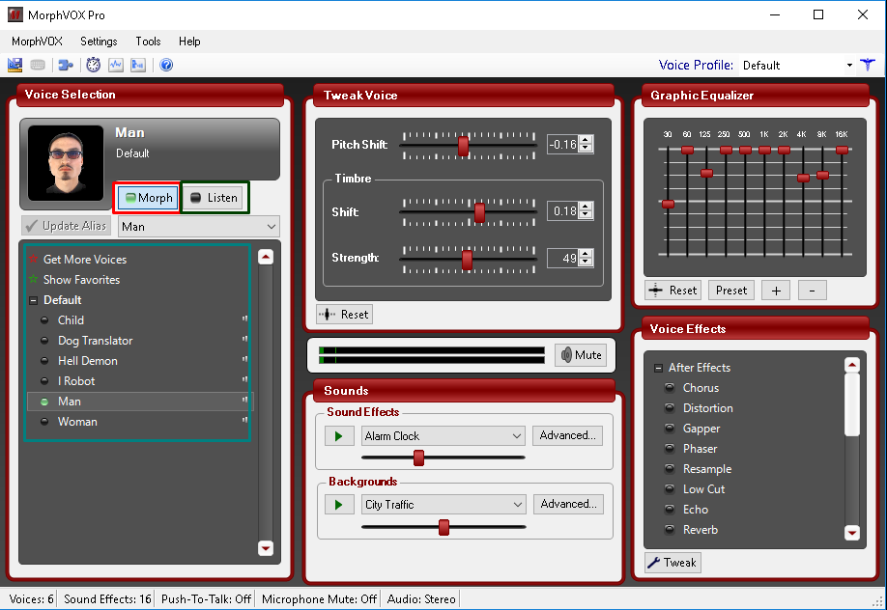Image resolution: width=887 pixels, height=610 pixels.
Task: Click the grayed keyboard toolbar icon
Action: coord(38,65)
